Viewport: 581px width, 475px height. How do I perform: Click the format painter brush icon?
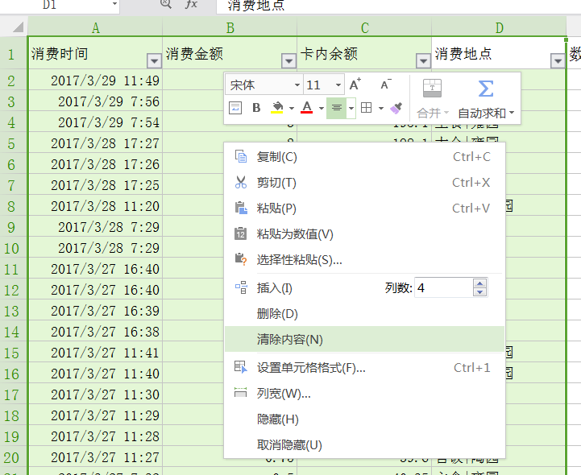tap(396, 108)
